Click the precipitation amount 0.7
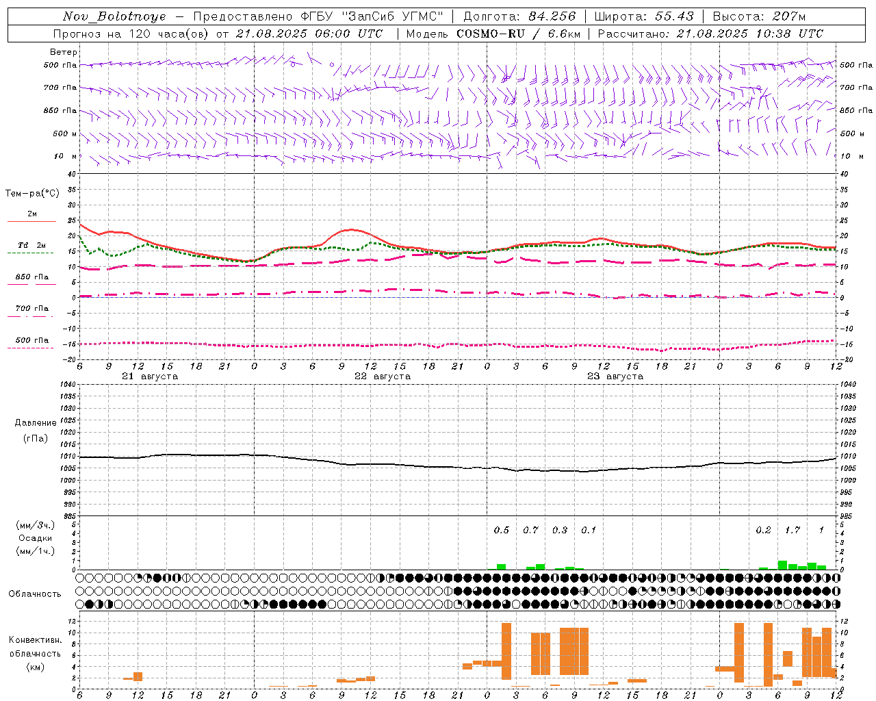The height and width of the screenshot is (701, 876). click(x=530, y=530)
